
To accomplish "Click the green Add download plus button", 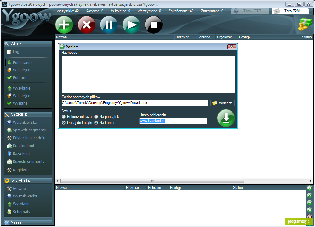I will click(64, 25).
